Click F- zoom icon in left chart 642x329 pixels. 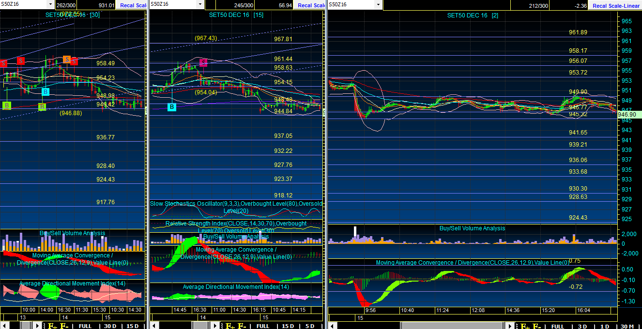pos(64,326)
